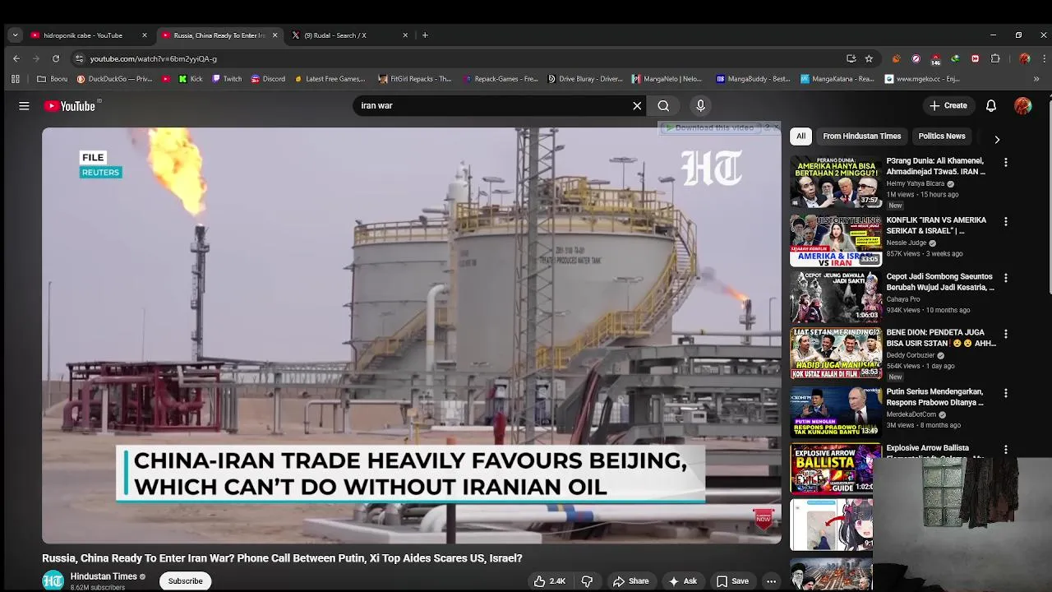Open the 58:53 Deddy Corbuzier thumbnail
Image resolution: width=1052 pixels, height=592 pixels.
pos(836,354)
